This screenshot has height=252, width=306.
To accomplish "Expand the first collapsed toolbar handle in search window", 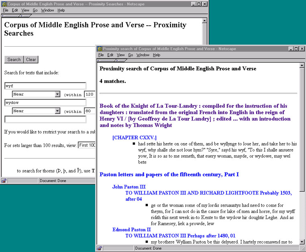I will [x=10, y=16].
